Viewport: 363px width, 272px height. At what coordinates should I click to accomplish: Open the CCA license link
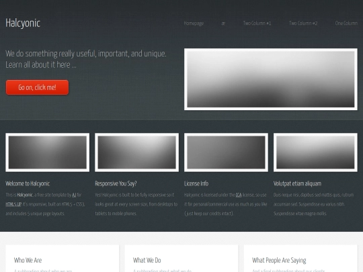click(239, 195)
